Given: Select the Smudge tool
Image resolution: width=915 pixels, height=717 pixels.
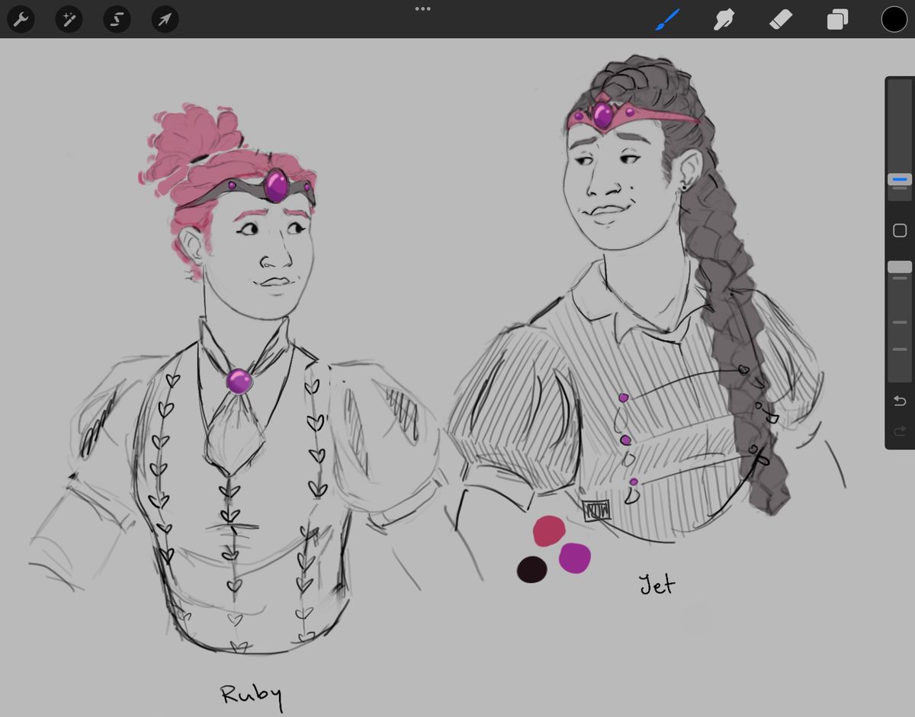Looking at the screenshot, I should 723,19.
